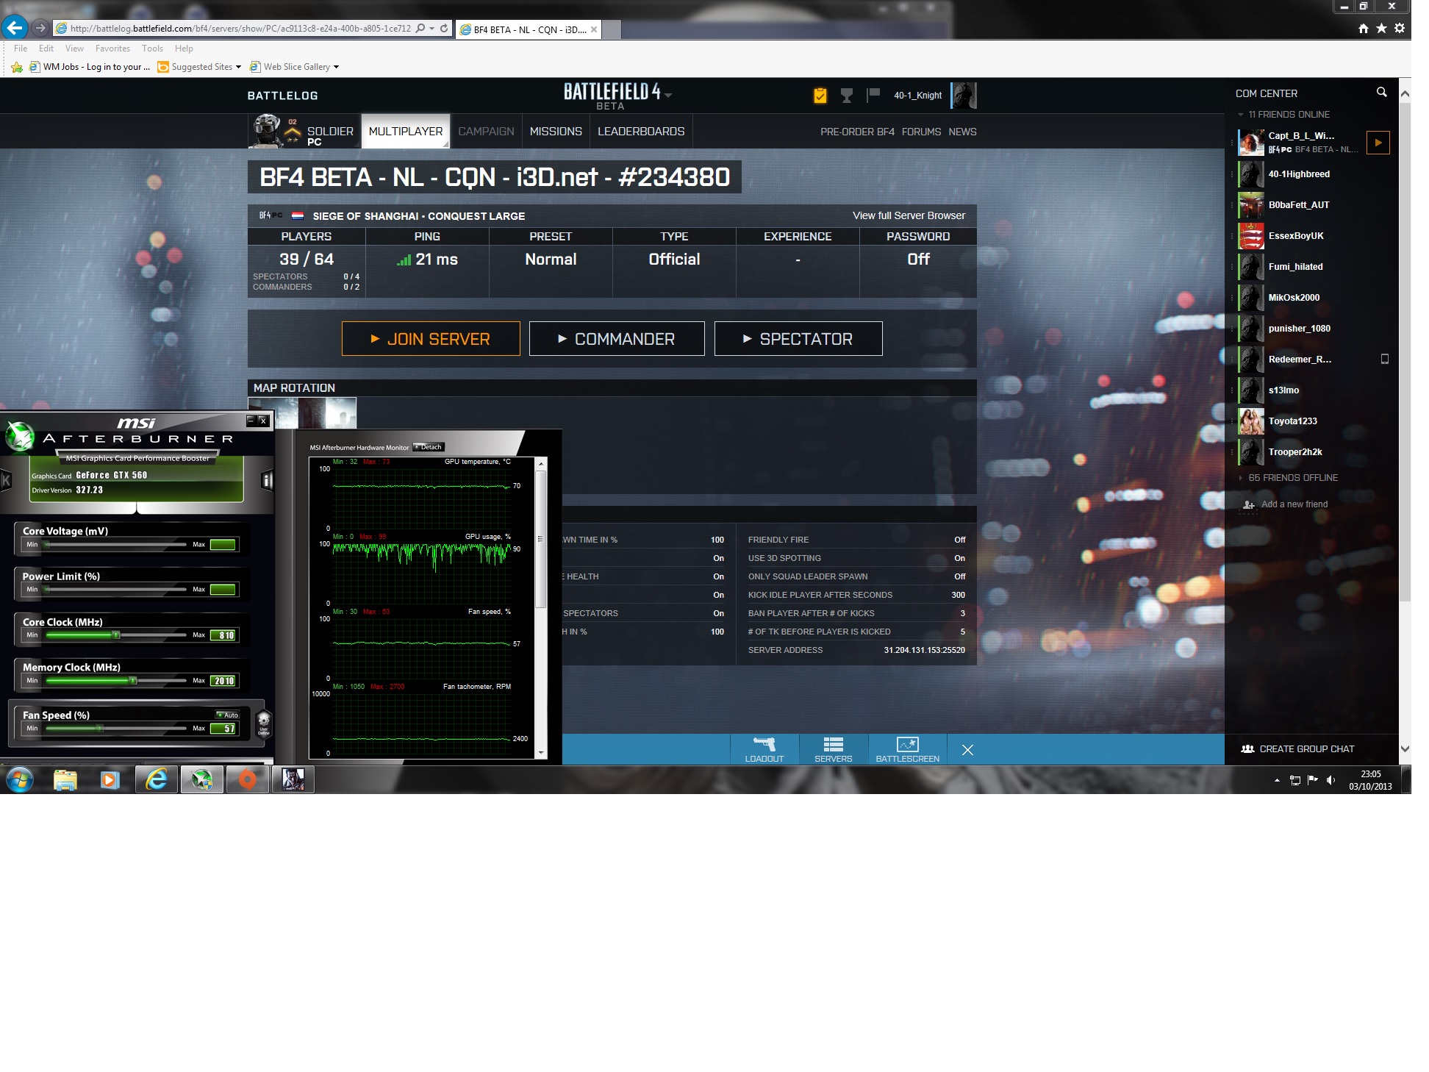Click the Memory Clock value field 2010

(223, 681)
